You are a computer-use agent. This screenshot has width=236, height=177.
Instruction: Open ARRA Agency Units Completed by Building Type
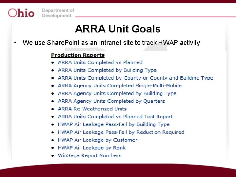(x=117, y=93)
